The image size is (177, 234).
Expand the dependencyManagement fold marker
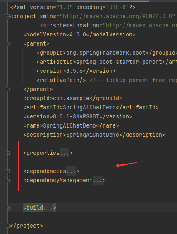(x=7, y=181)
